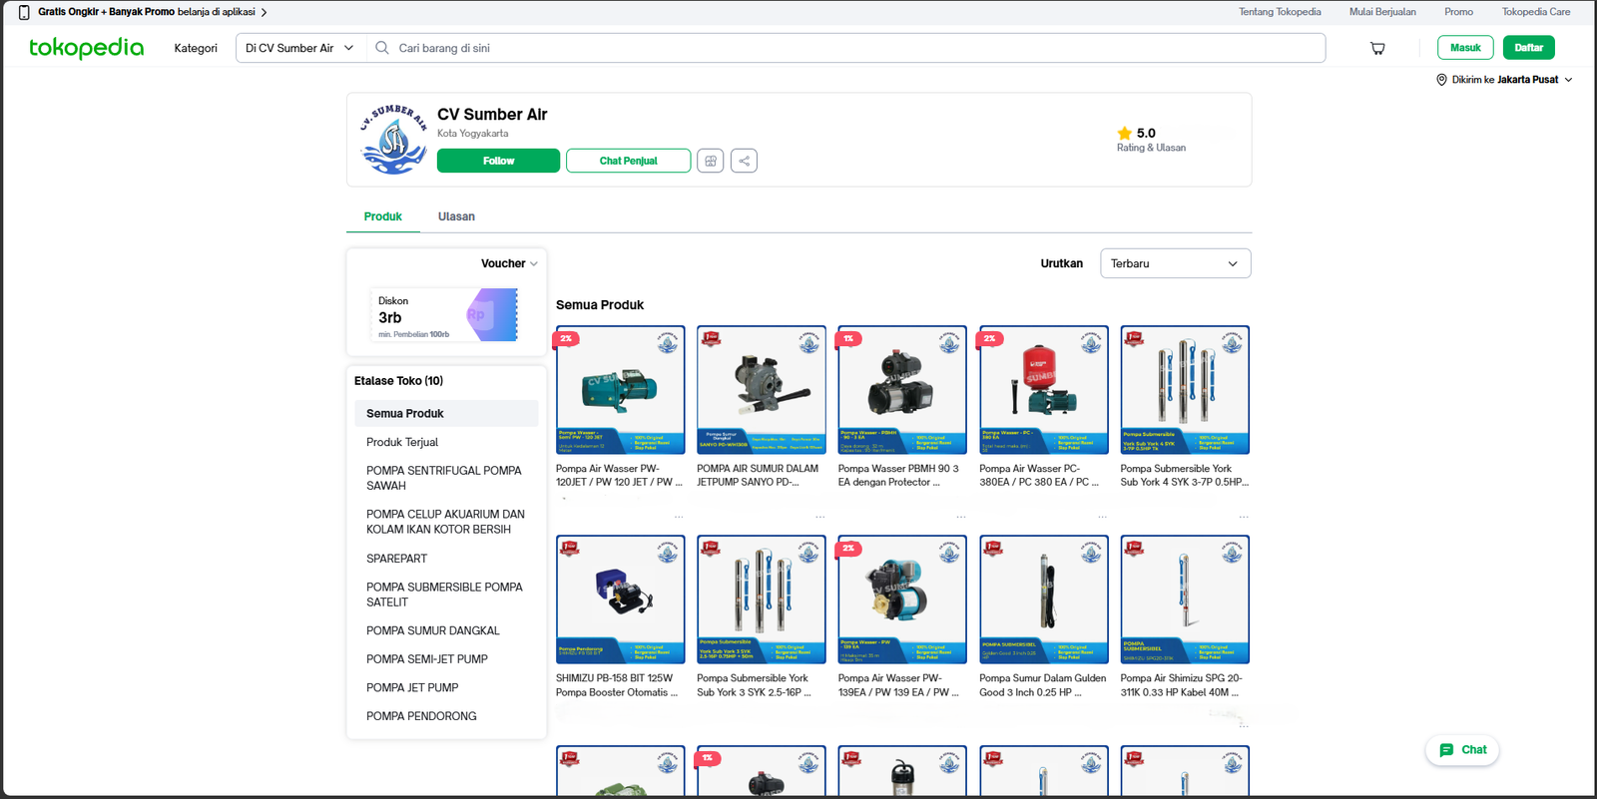Click the more options dots under JETPUMP SANYO
This screenshot has width=1597, height=799.
point(819,517)
